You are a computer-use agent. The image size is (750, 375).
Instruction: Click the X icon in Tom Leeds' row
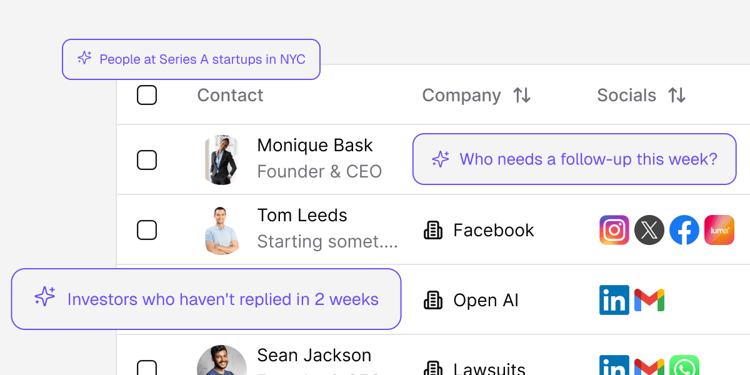(649, 230)
